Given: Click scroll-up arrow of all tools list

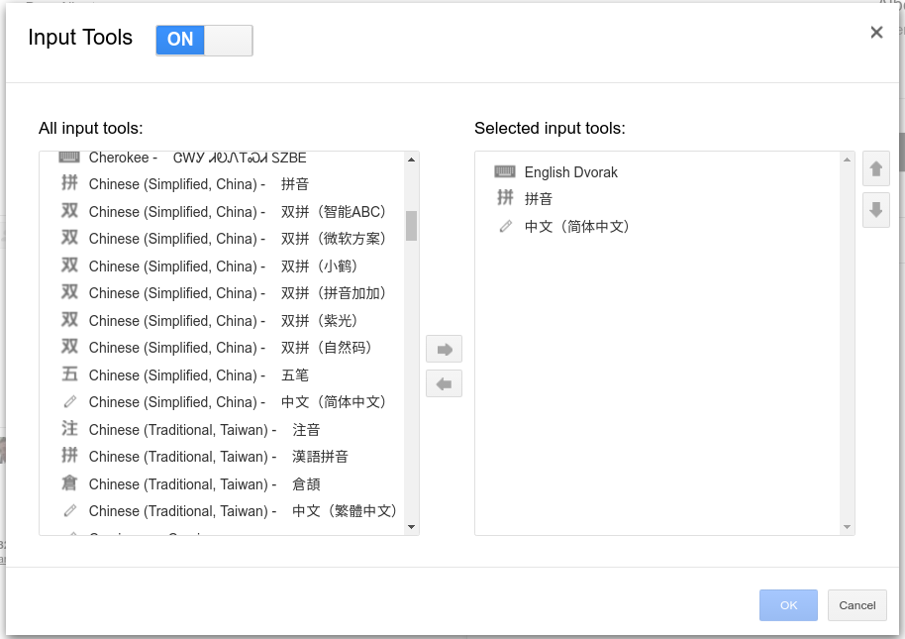Looking at the screenshot, I should [411, 160].
